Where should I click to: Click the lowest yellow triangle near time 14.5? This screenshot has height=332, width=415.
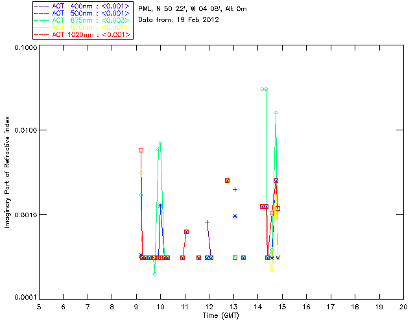(x=272, y=269)
